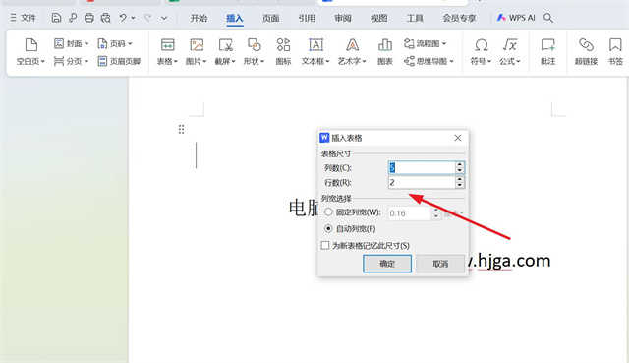This screenshot has width=629, height=363.
Task: Click the 行数 rows input field
Action: [x=422, y=182]
